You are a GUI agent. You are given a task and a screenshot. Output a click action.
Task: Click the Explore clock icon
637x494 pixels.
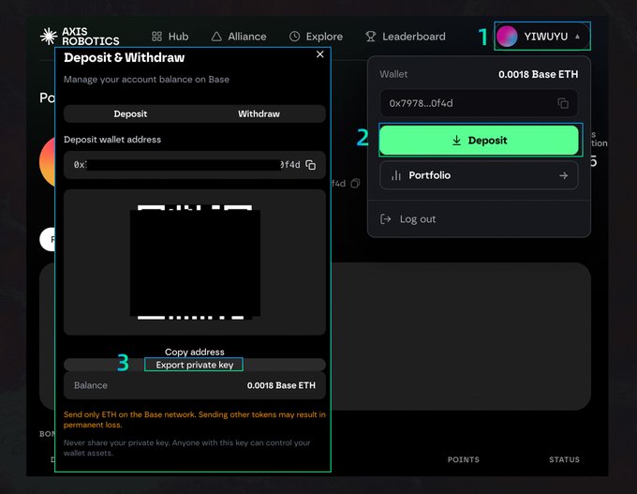point(294,37)
